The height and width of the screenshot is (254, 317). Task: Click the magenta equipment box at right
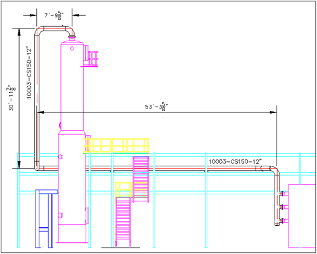pos(302,216)
